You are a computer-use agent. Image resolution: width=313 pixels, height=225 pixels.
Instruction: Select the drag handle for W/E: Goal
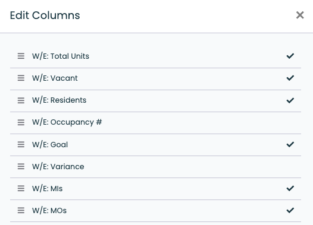pos(21,144)
